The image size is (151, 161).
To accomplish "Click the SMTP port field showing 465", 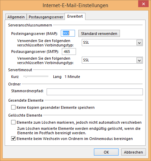I will (x=69, y=52).
